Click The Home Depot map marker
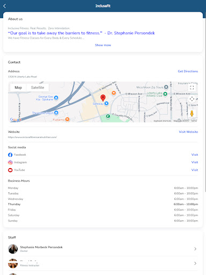This screenshot has height=275, width=206. coord(56,113)
